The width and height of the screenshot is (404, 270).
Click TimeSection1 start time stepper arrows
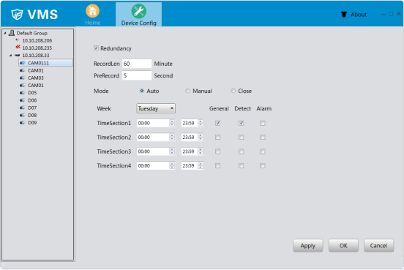tap(172, 123)
